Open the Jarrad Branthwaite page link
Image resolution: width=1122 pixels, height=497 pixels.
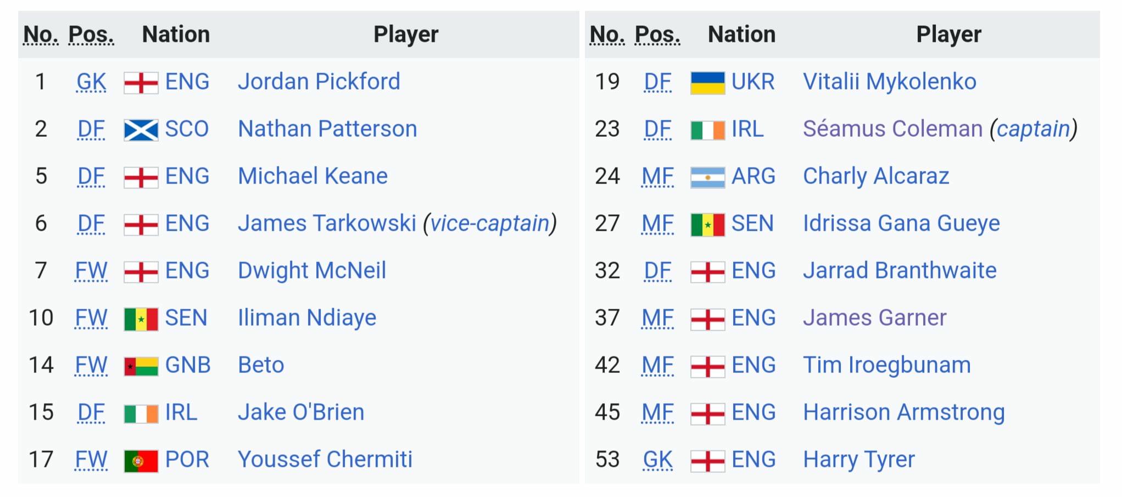[x=900, y=271]
